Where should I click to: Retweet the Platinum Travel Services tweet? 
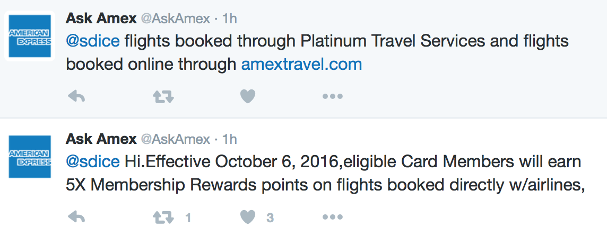(x=163, y=96)
